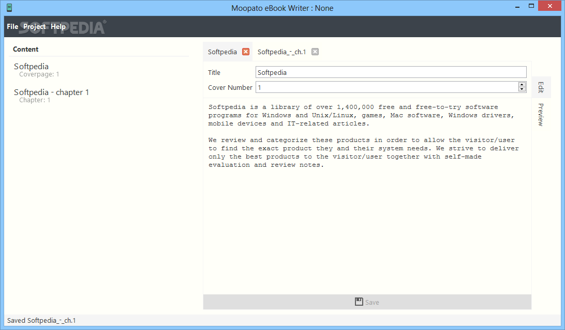Screen dimensions: 565x330
Task: Click the 'Saved Softpedia_-_ch.1' status text
Action: coord(41,320)
